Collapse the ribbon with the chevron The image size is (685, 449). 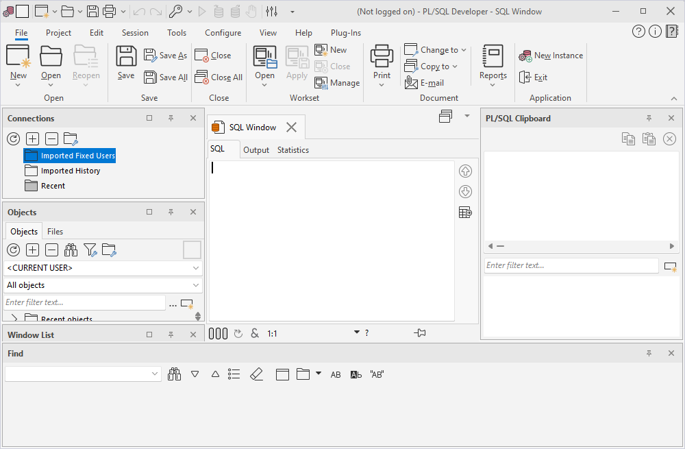[674, 99]
